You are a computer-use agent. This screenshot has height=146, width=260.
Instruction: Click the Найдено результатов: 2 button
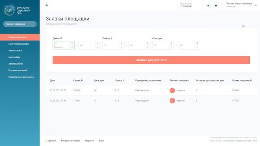pyautogui.click(x=151, y=60)
